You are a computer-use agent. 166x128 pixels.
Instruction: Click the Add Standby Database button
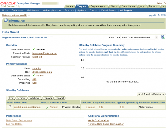click(x=151, y=94)
